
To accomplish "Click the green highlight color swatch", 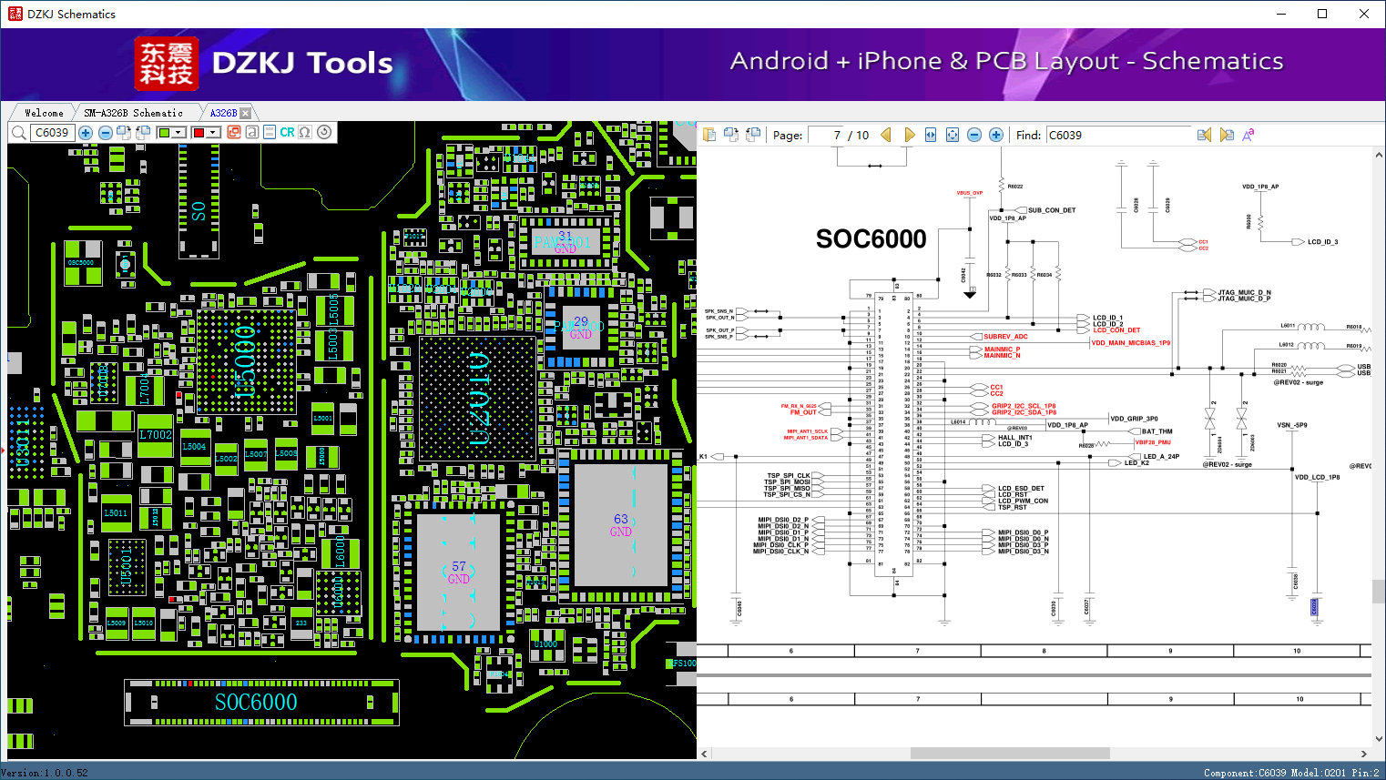I will tap(164, 133).
